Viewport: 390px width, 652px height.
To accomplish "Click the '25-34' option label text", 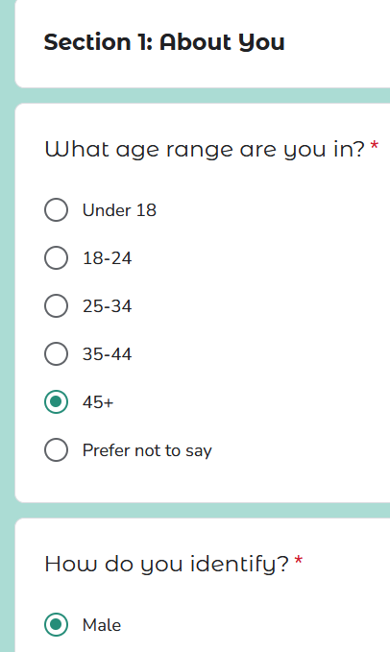I will point(107,306).
